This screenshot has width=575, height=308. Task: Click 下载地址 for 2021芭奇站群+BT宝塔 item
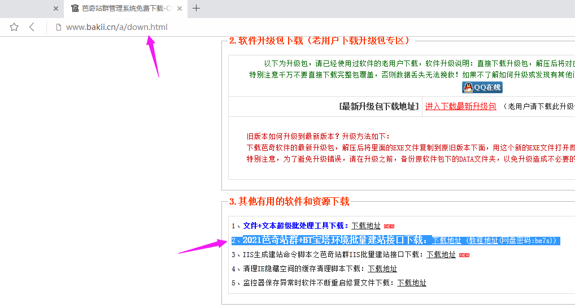pos(446,240)
